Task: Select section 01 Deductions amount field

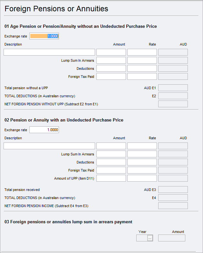Action: coord(111,69)
